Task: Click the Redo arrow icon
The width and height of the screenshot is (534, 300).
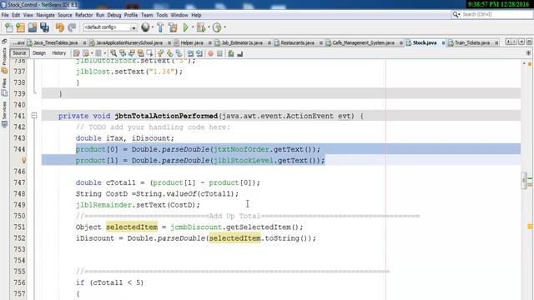Action: pos(72,27)
